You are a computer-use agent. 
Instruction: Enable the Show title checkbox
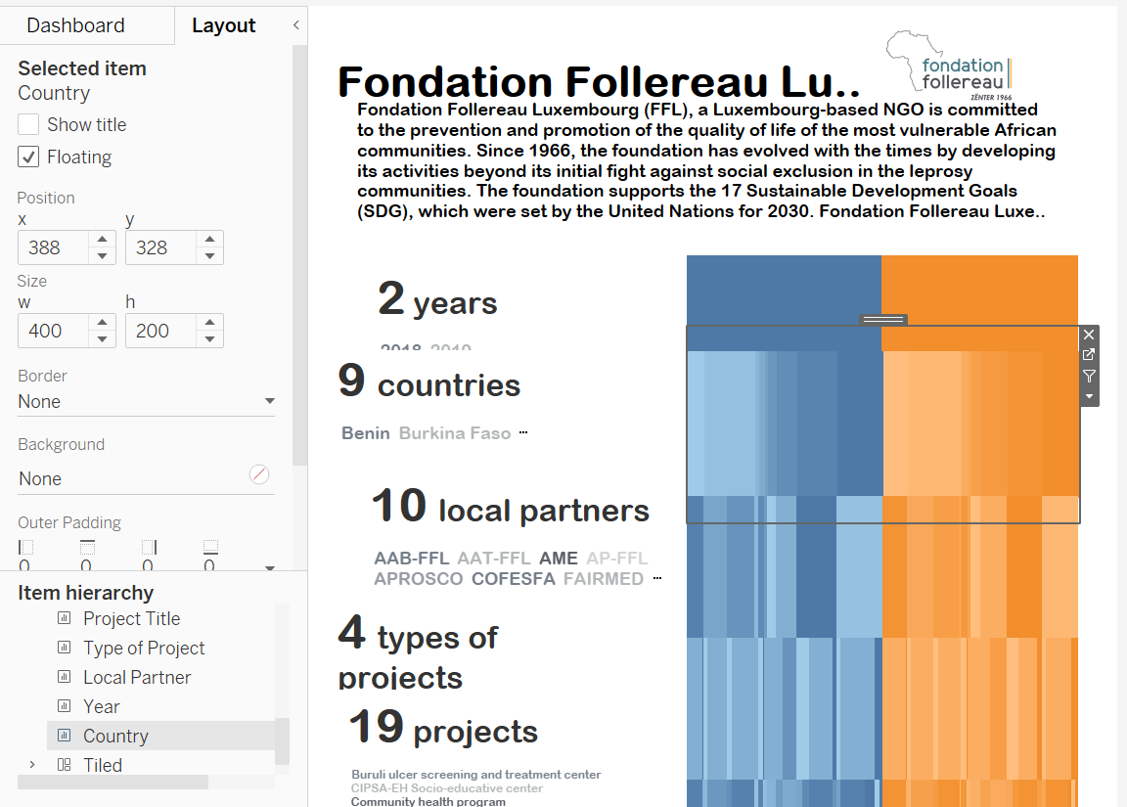tap(28, 124)
